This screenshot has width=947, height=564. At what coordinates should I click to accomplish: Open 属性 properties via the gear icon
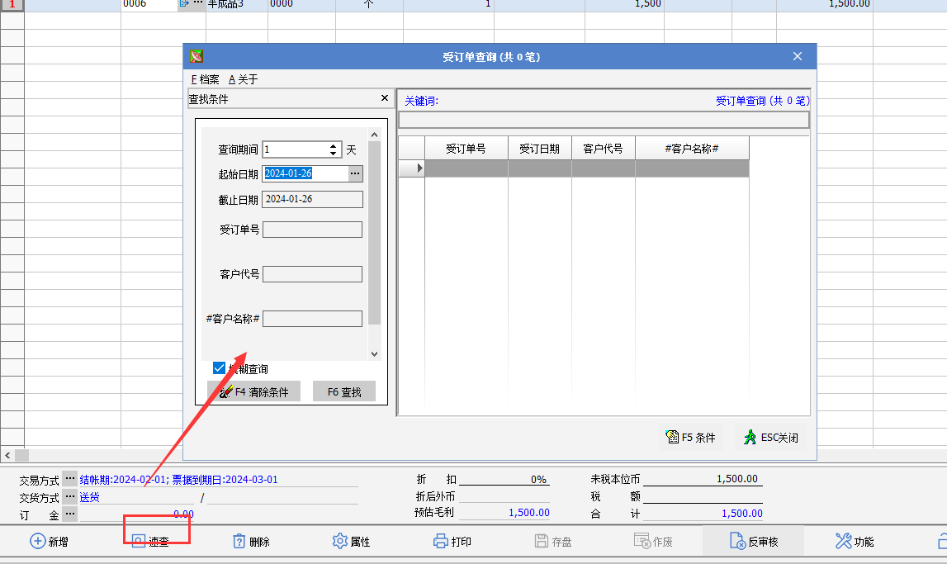(340, 542)
